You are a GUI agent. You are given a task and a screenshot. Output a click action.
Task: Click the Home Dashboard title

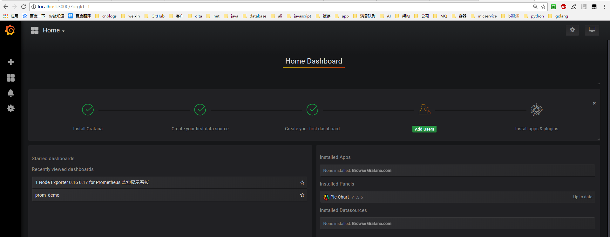[314, 61]
